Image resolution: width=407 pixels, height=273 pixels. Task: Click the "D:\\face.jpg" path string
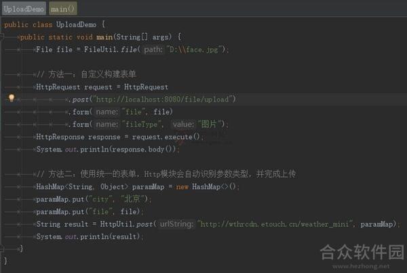click(197, 49)
